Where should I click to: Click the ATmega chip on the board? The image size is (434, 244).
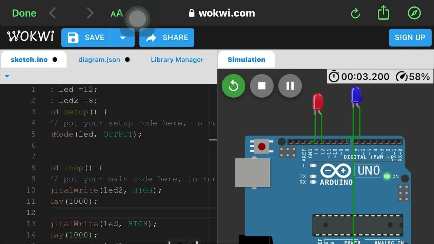[x=358, y=225]
